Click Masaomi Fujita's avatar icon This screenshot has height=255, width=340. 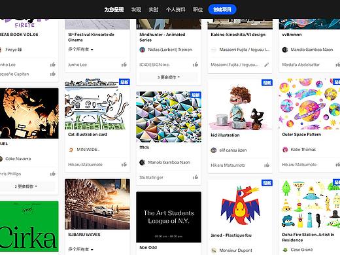(214, 50)
